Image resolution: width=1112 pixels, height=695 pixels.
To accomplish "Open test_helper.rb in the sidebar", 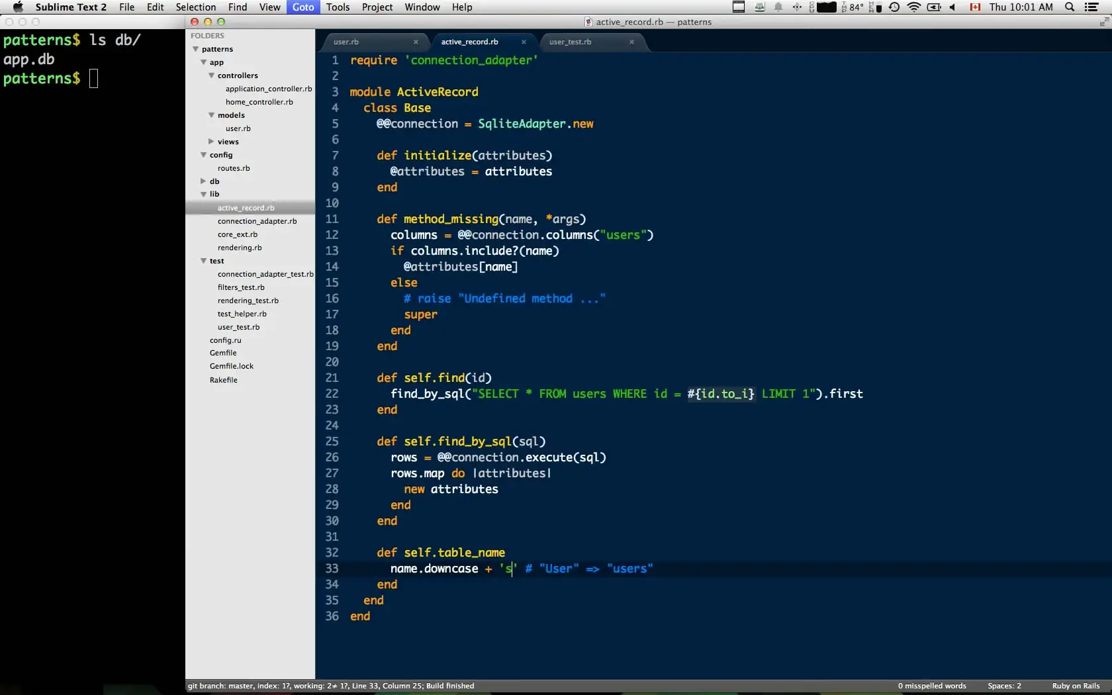I will tap(242, 314).
